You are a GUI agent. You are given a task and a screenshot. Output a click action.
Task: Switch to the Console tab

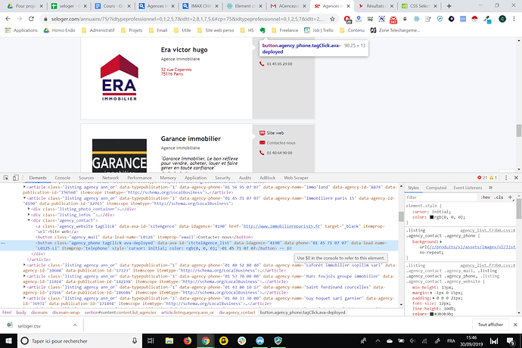point(63,178)
